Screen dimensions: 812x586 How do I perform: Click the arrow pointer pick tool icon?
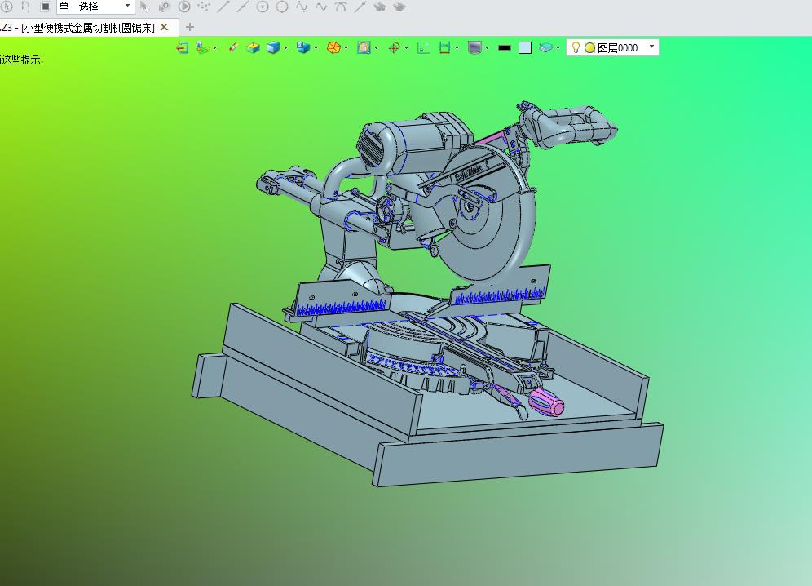pyautogui.click(x=144, y=7)
